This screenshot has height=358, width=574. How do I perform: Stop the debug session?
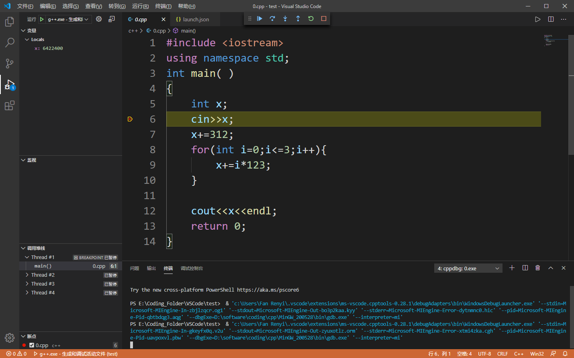324,19
